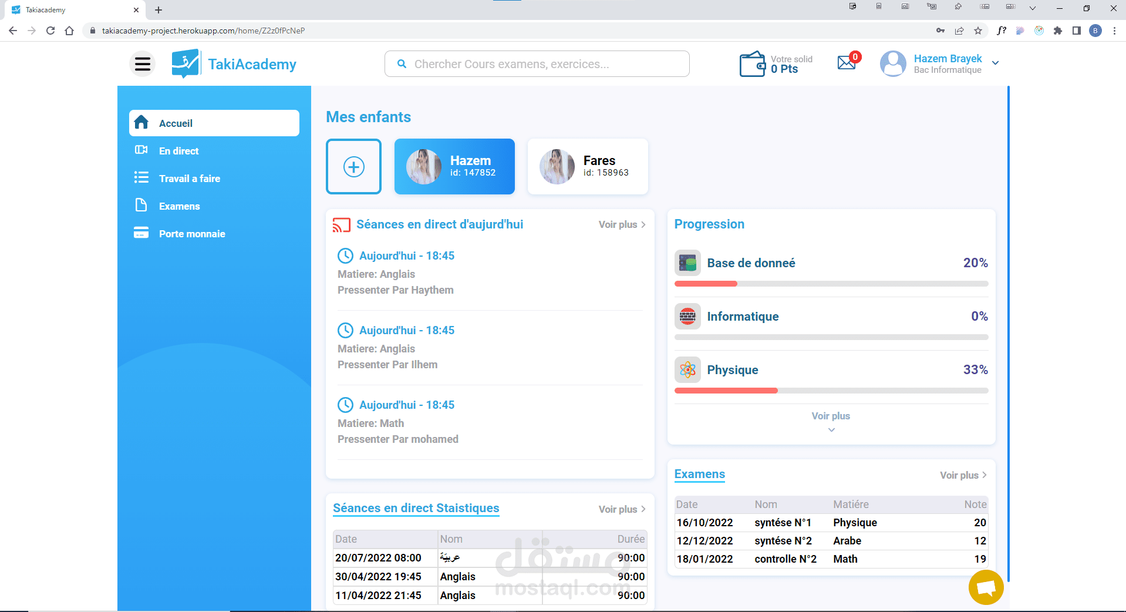Select the Hazem child card
This screenshot has width=1126, height=612.
click(454, 167)
